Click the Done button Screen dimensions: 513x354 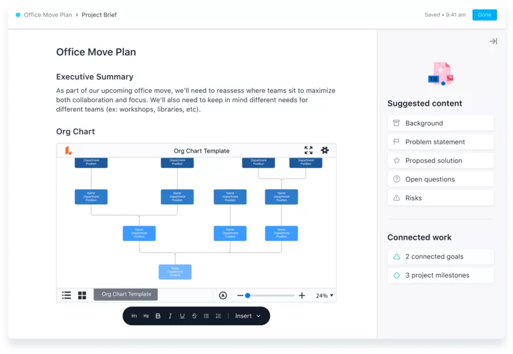tap(484, 15)
